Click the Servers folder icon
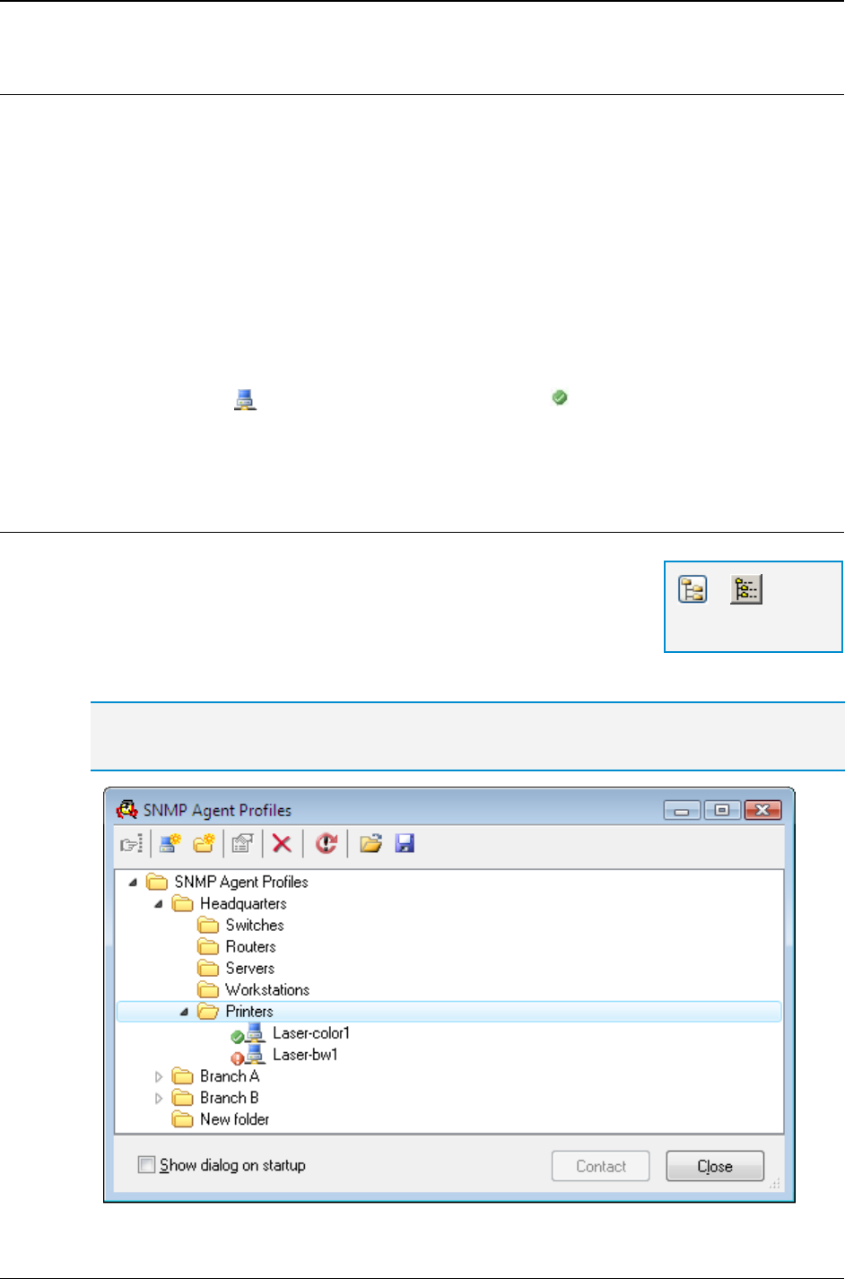The width and height of the screenshot is (845, 1279). (x=208, y=968)
